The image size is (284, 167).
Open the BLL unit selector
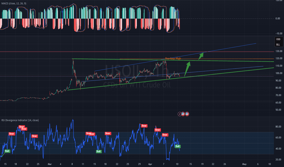point(278,45)
